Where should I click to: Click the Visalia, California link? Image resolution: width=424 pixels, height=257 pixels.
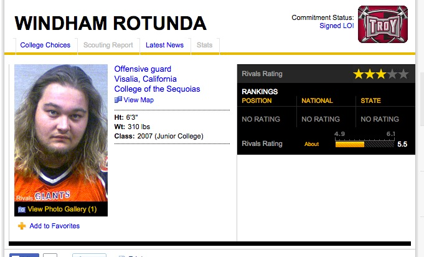pyautogui.click(x=146, y=79)
